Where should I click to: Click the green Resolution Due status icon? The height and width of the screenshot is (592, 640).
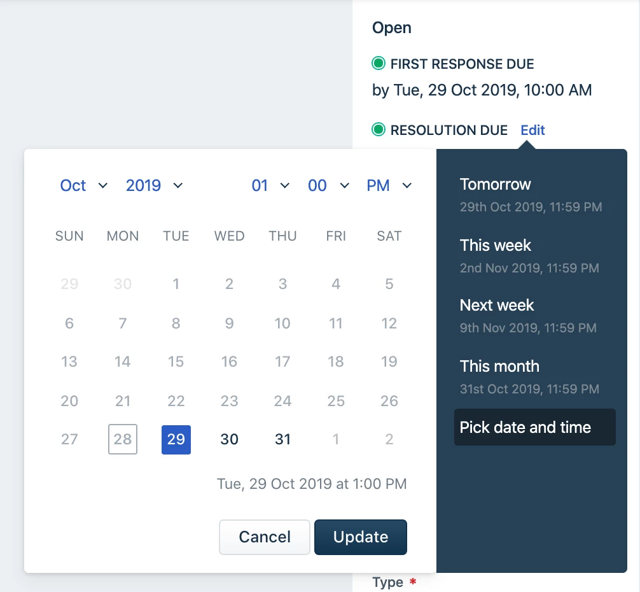click(379, 129)
